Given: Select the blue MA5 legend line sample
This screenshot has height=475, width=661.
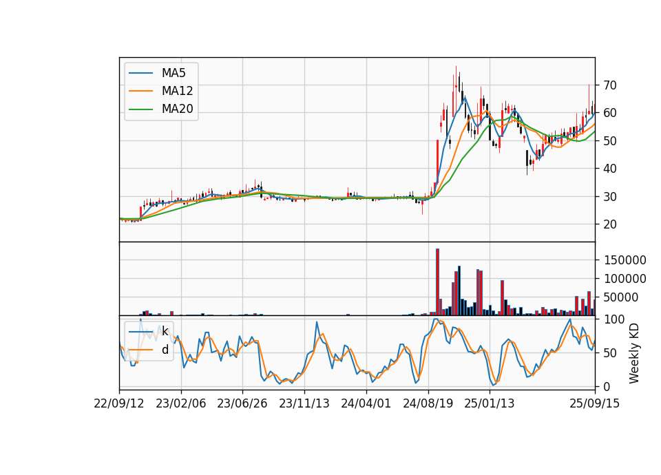Looking at the screenshot, I should 140,73.
